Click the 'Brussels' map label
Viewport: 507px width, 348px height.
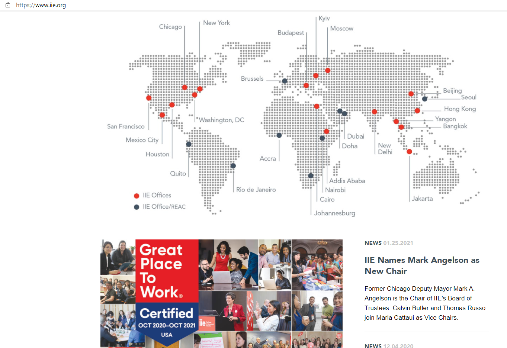252,79
